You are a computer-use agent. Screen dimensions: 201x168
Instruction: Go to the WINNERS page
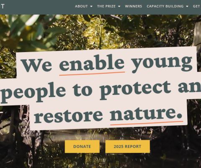point(134,6)
